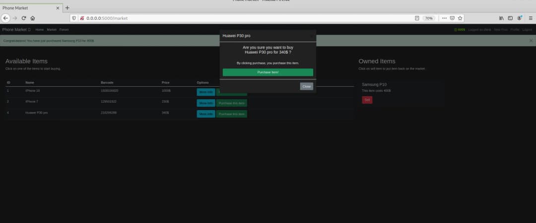Bookmark this page with the star icon
The image size is (536, 223).
pyautogui.click(x=460, y=18)
